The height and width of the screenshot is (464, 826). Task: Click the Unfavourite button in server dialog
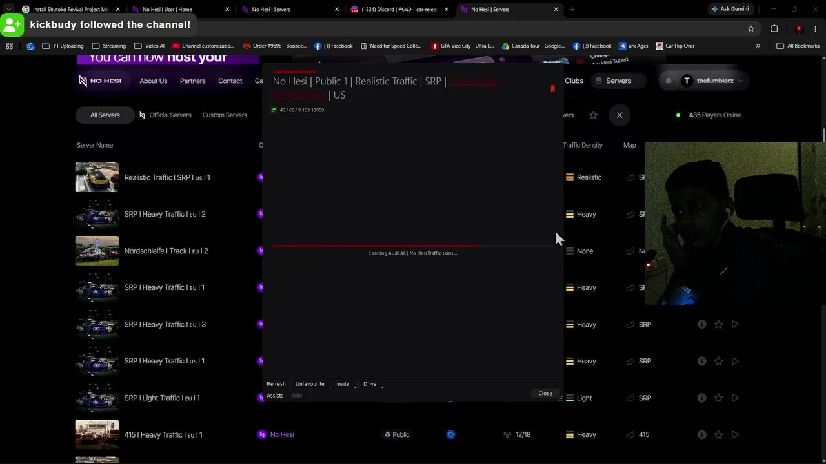pyautogui.click(x=310, y=384)
